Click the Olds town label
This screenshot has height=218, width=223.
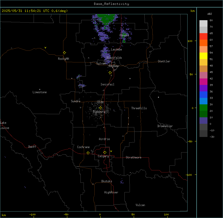pyautogui.click(x=100, y=102)
